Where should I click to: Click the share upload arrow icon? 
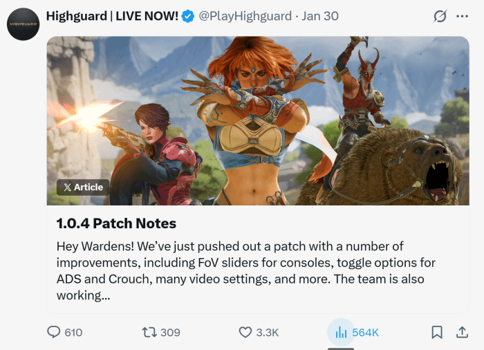pos(462,333)
